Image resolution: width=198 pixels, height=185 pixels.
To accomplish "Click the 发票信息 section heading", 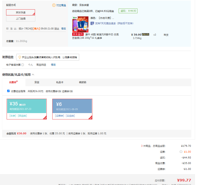I will click(8, 57).
